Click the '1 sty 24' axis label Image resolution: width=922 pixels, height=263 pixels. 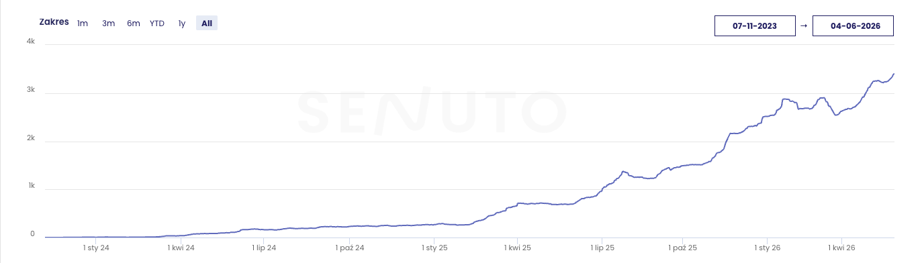click(96, 248)
